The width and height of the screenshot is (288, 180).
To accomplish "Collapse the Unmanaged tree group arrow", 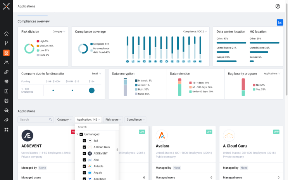I will click(x=77, y=134).
